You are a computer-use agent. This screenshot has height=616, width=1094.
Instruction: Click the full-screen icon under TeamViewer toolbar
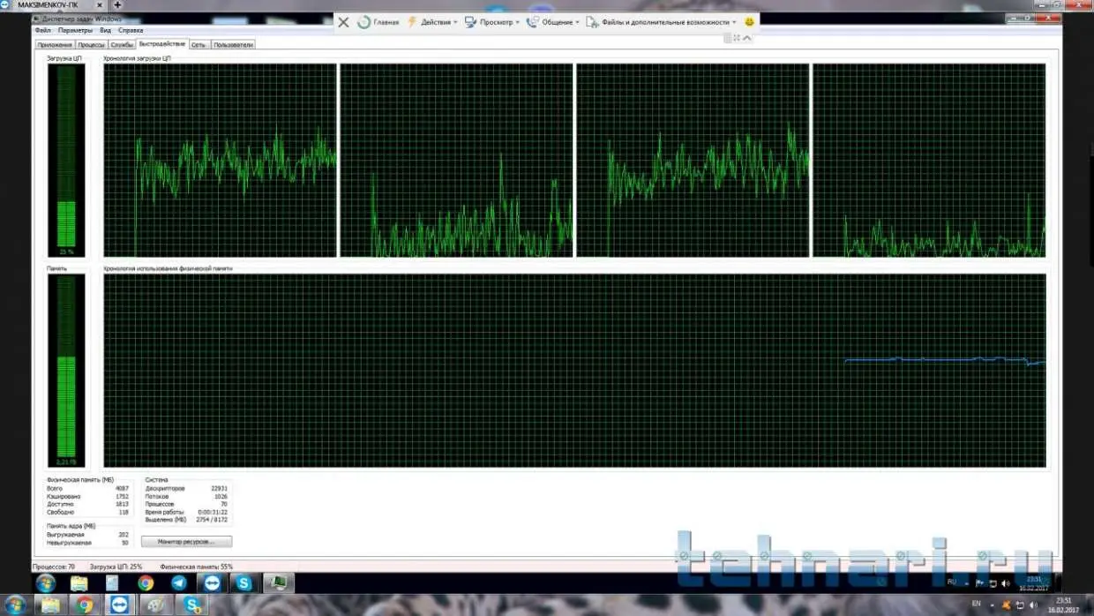pos(737,38)
